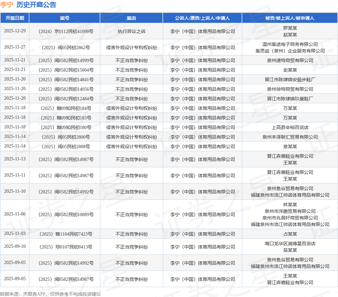Select date cell 2025-11-27

[15, 47]
